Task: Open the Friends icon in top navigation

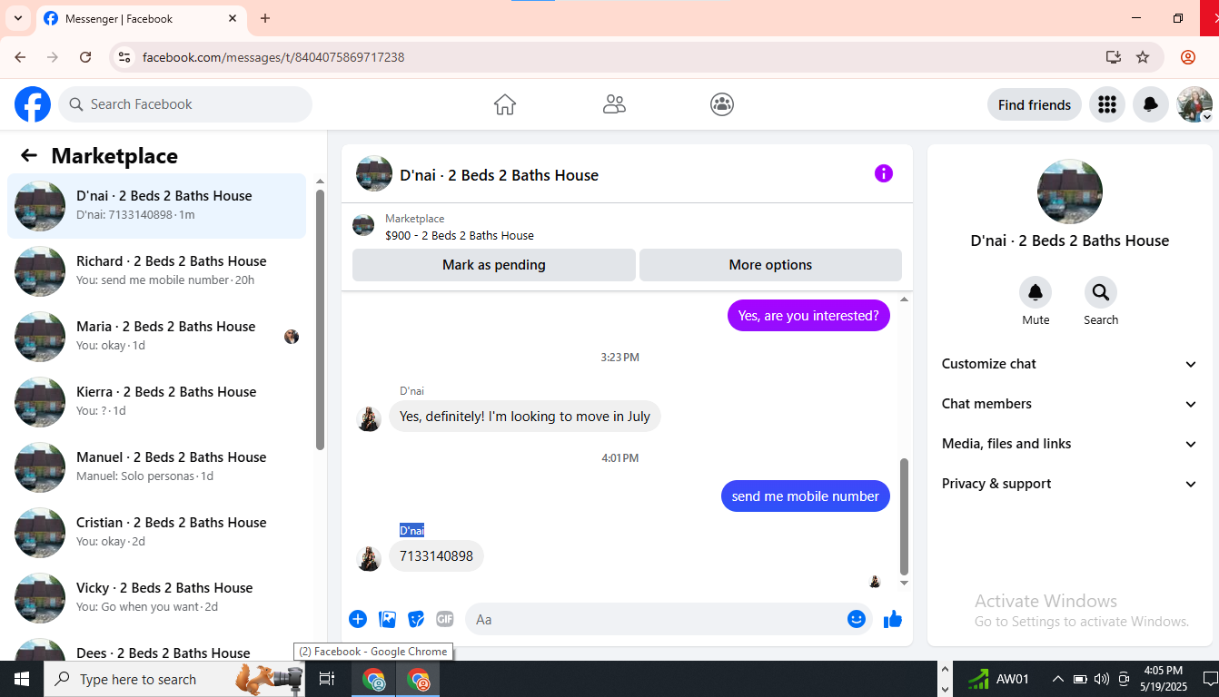Action: 614,104
